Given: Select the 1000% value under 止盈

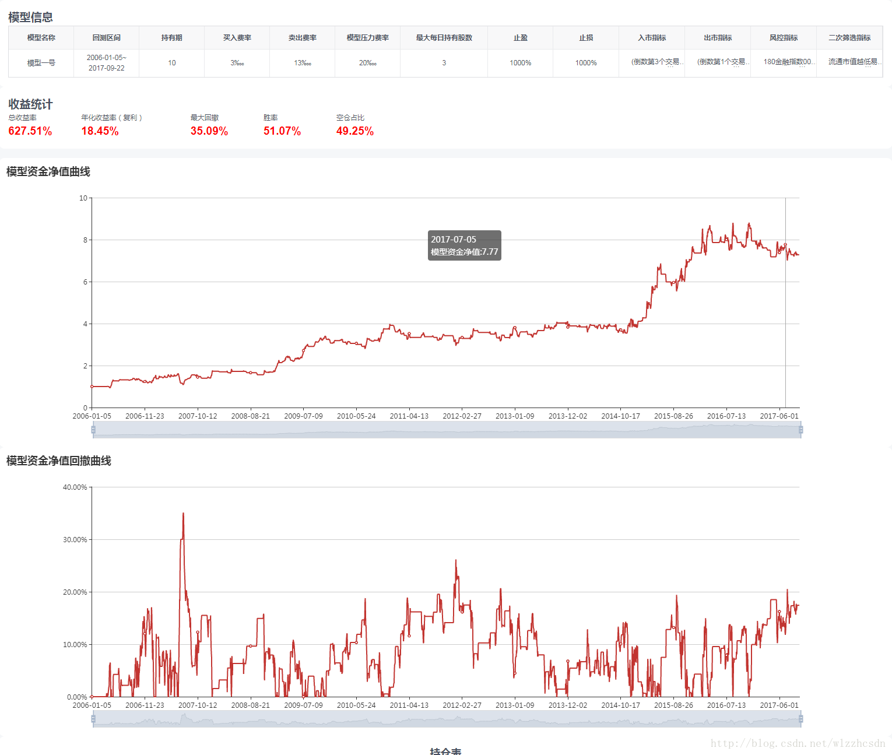Looking at the screenshot, I should point(521,63).
